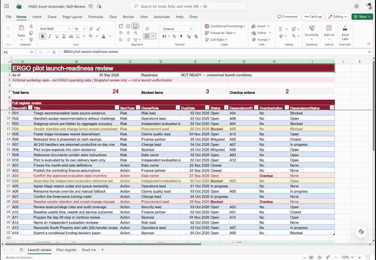Click the Sort and Filter icon
The height and width of the screenshot is (260, 376).
click(294, 29)
